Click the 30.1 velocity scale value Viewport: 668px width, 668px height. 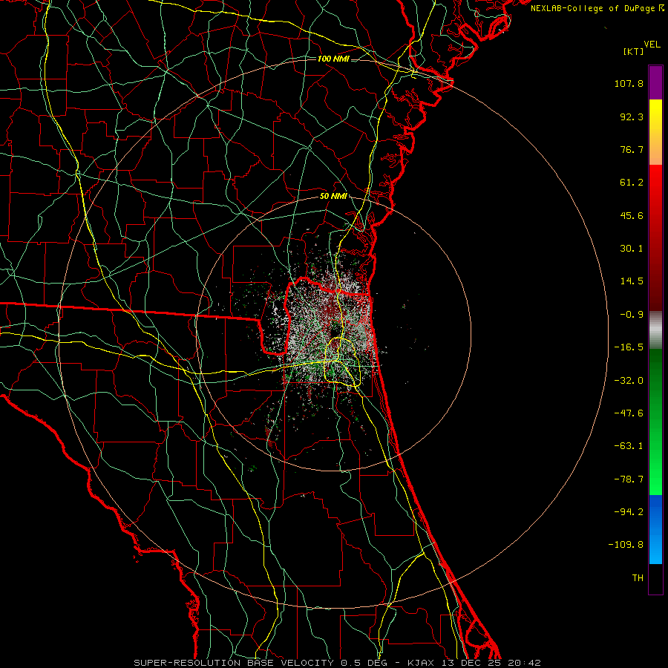[632, 249]
